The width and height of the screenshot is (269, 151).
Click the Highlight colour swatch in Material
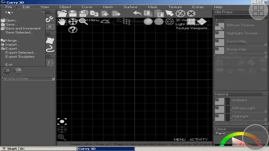(x=227, y=117)
